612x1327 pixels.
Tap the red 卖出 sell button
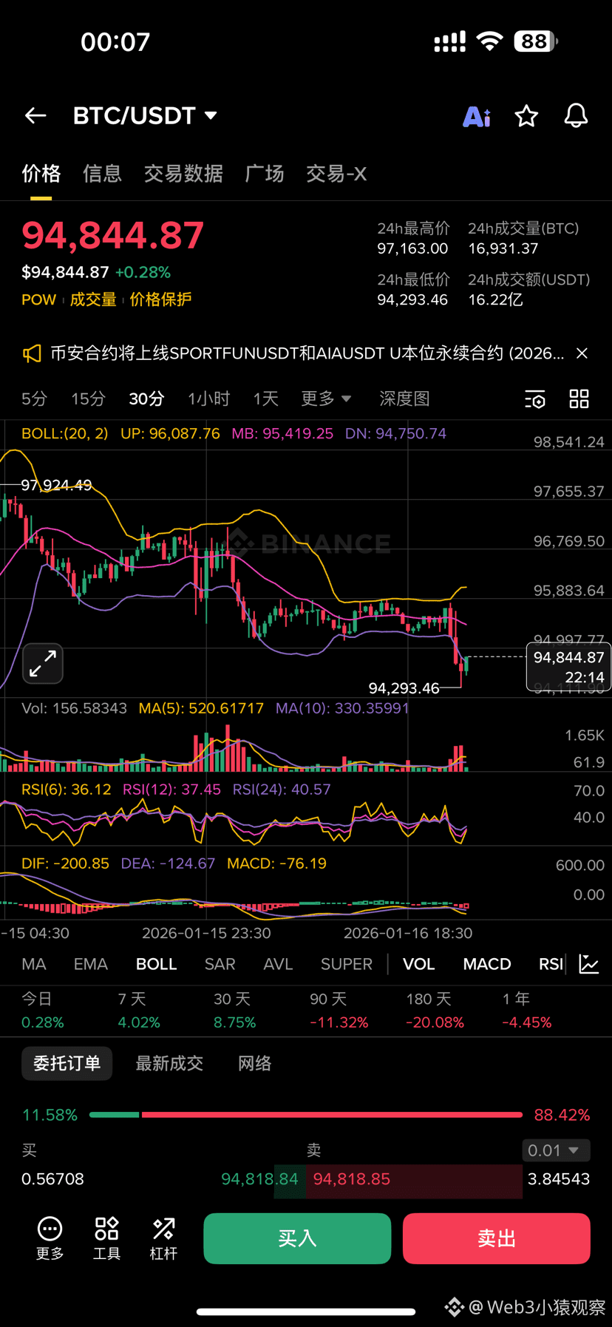click(x=497, y=1238)
